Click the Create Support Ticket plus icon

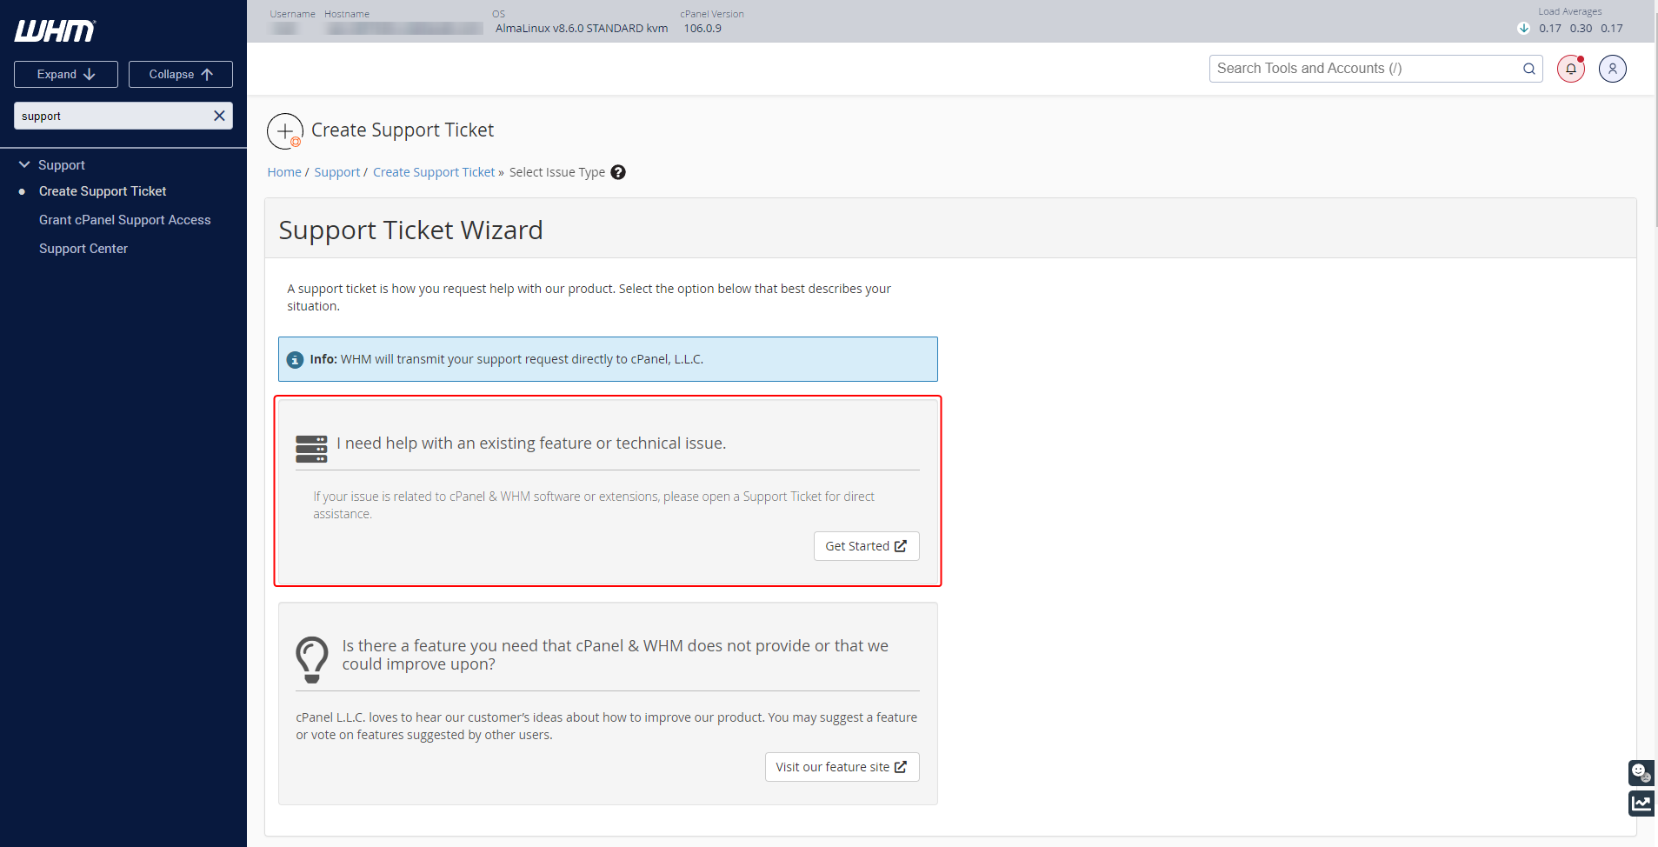[285, 131]
